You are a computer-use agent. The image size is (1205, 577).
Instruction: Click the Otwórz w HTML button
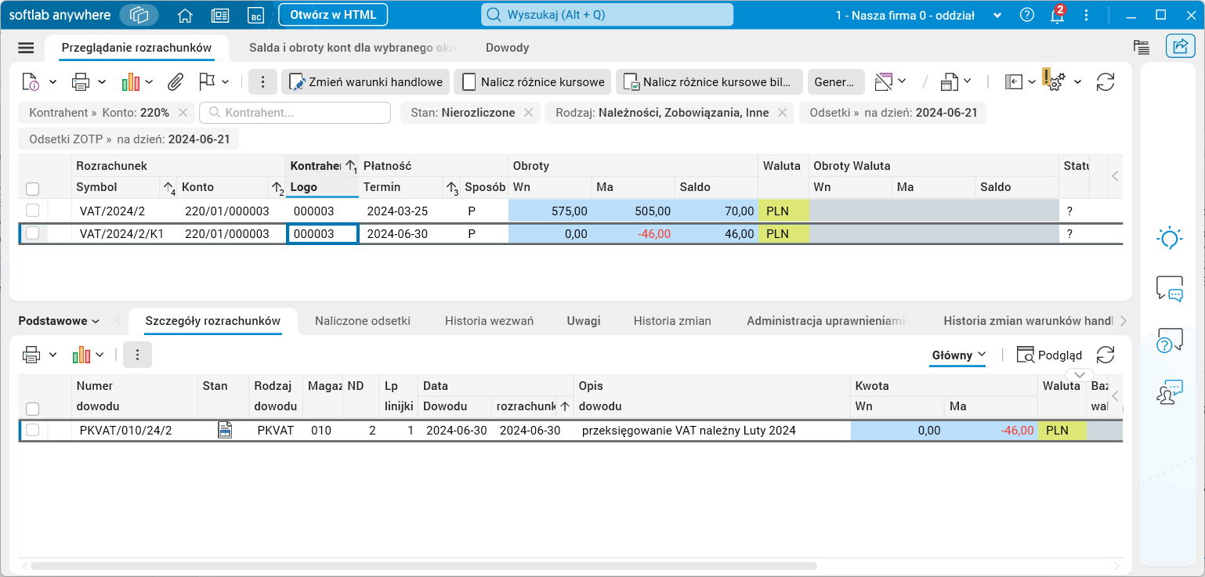(x=333, y=15)
